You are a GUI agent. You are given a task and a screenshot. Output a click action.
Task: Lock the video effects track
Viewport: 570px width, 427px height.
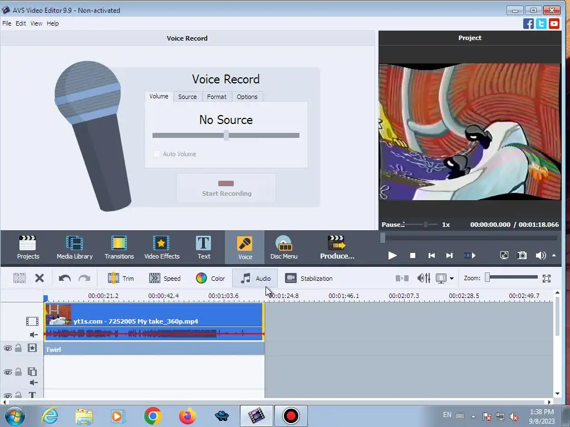pos(18,348)
